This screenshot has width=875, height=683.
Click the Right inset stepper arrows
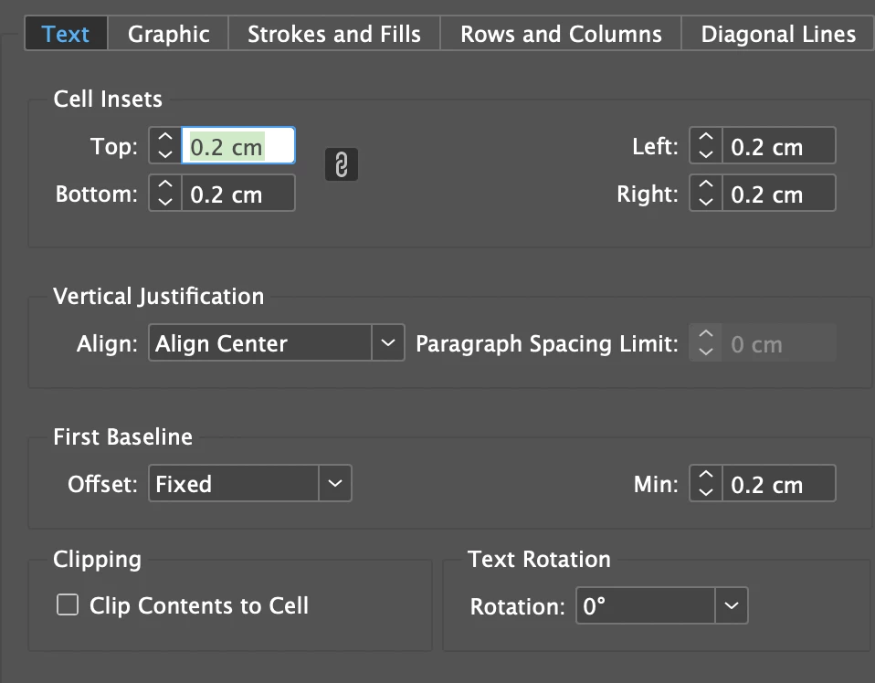(x=705, y=194)
